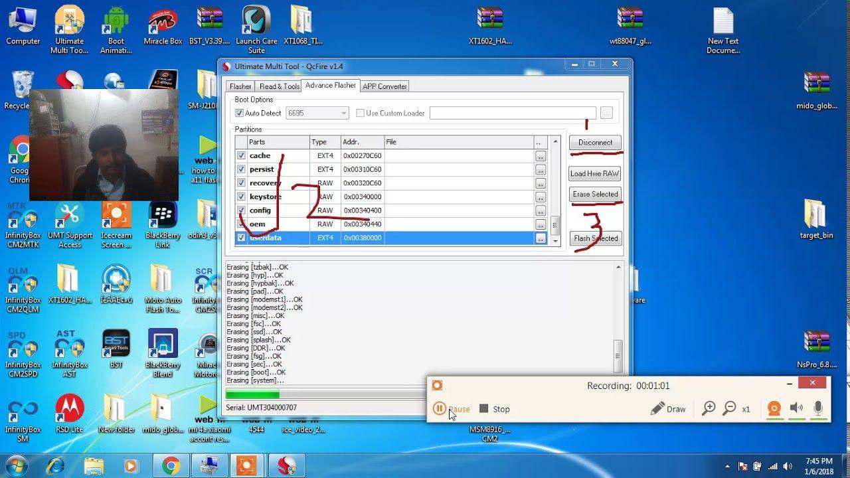Open the Boot Animation desktop icon
850x478 pixels.
click(116, 30)
